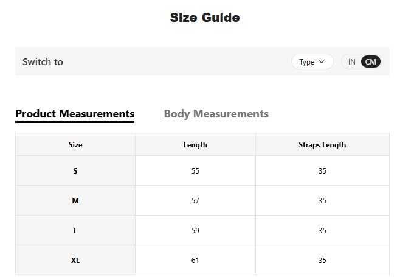Click the Switch to label

pyautogui.click(x=43, y=62)
